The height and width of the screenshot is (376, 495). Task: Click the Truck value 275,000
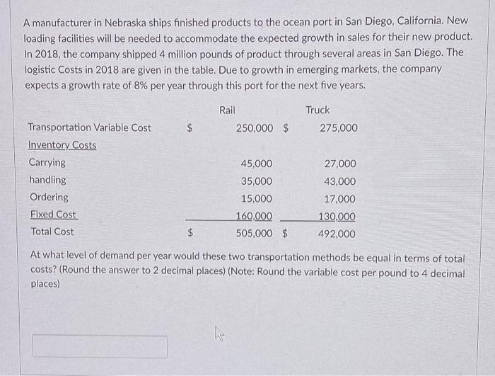pos(339,128)
